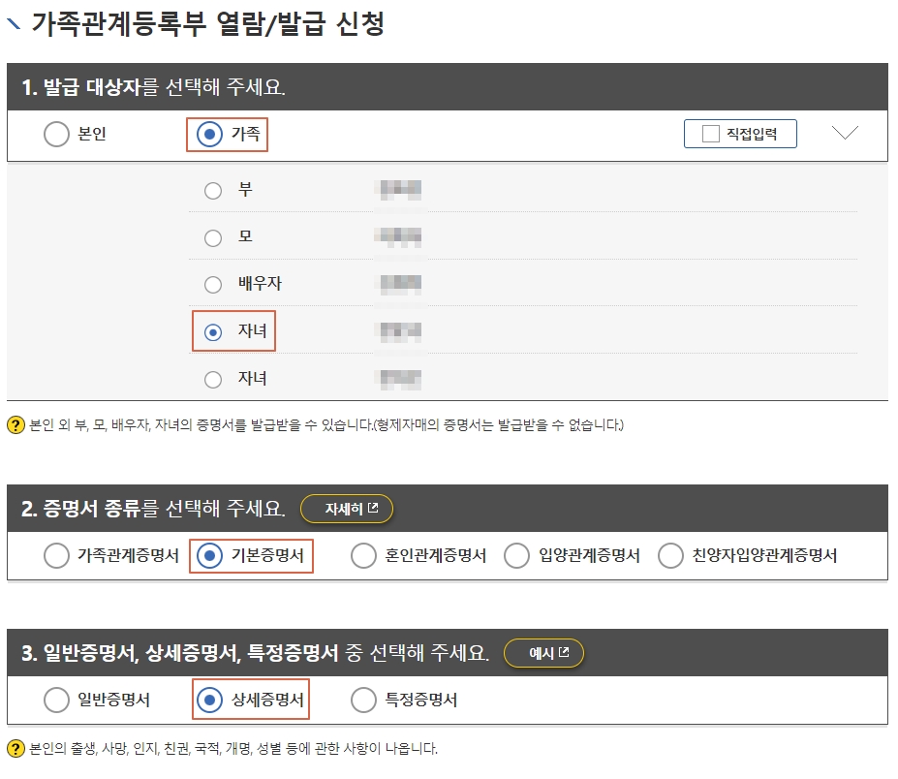Select the first 자녀 option

213,331
